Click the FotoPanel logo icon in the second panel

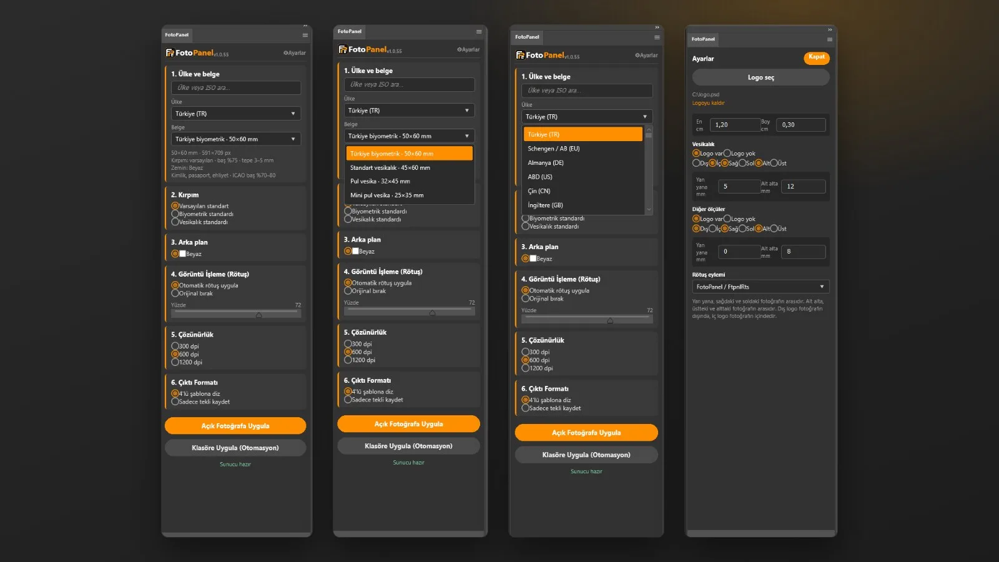click(x=343, y=49)
